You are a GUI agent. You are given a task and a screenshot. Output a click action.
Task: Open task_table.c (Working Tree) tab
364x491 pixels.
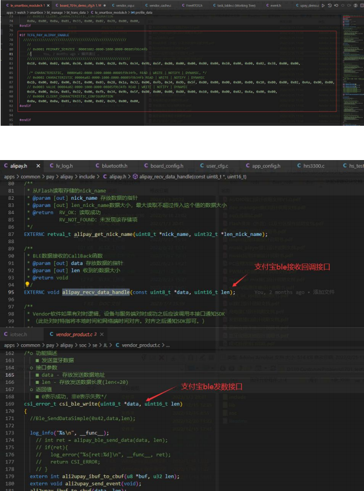tap(235, 5)
